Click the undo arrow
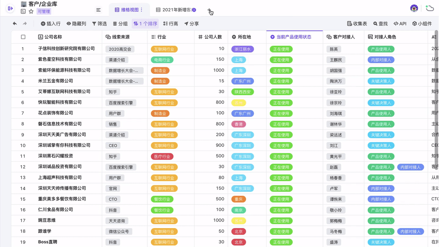 click(x=15, y=24)
